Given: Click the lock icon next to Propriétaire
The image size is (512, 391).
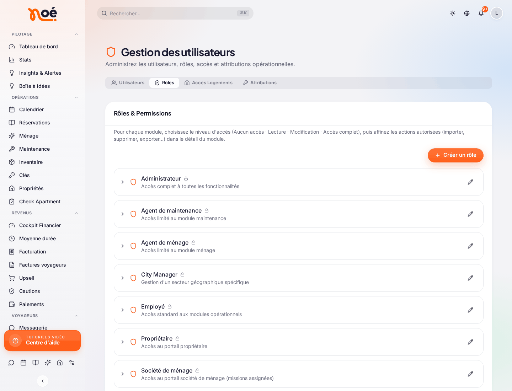Looking at the screenshot, I should [x=177, y=338].
